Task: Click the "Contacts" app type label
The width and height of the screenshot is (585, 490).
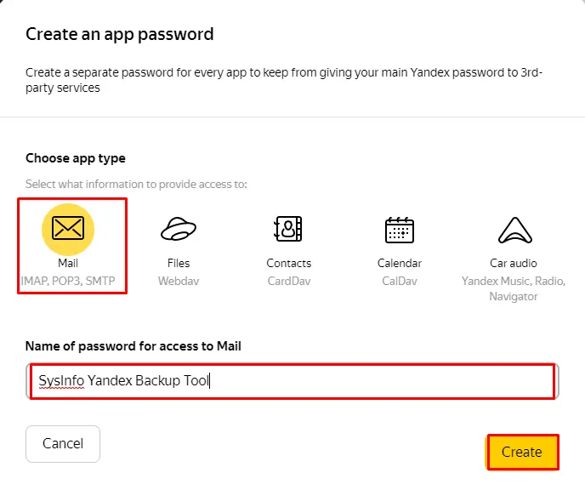Action: click(x=289, y=264)
